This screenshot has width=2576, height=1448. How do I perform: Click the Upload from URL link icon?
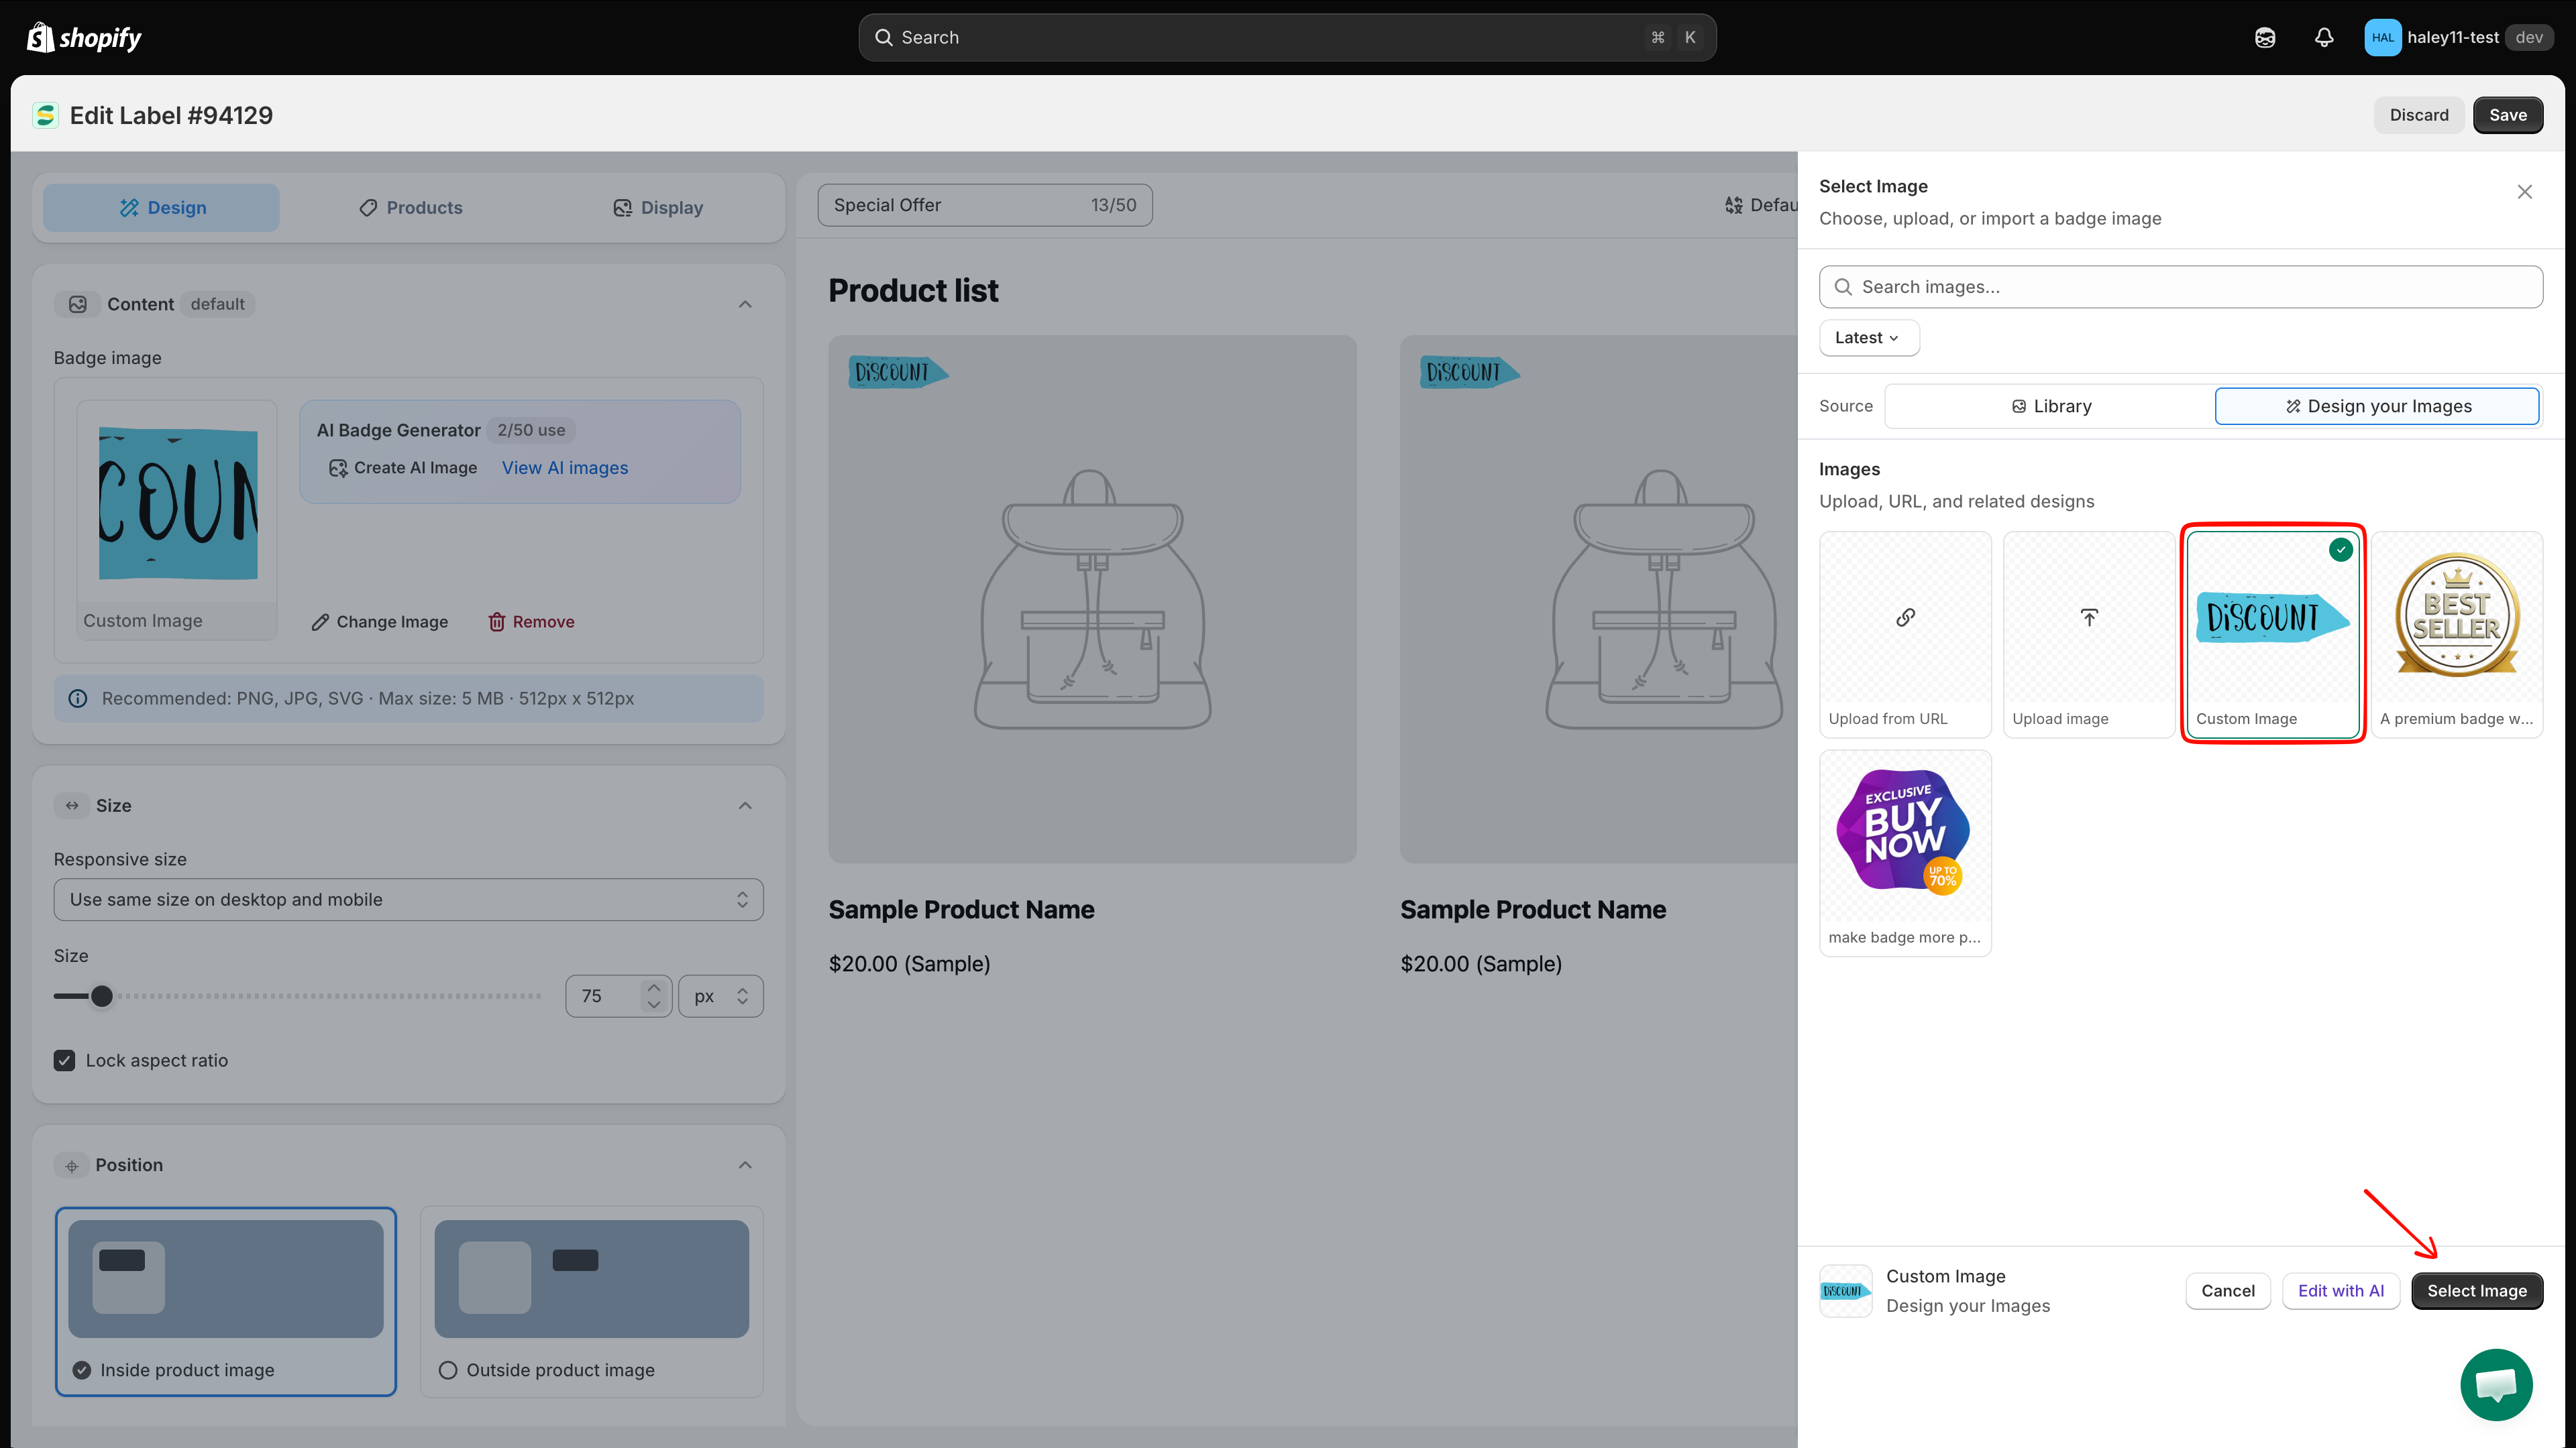click(1905, 617)
